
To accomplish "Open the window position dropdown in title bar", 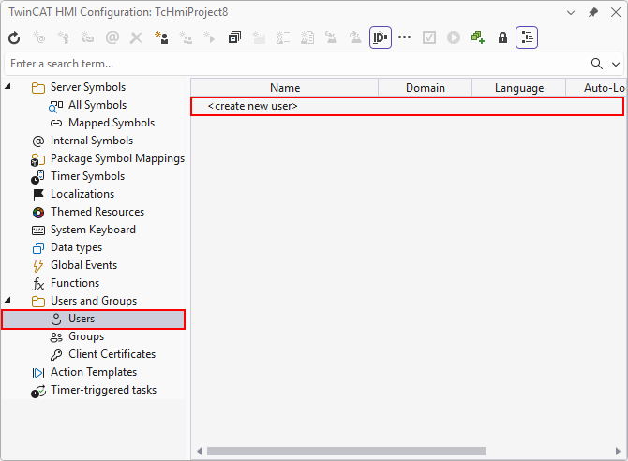I will [x=573, y=12].
